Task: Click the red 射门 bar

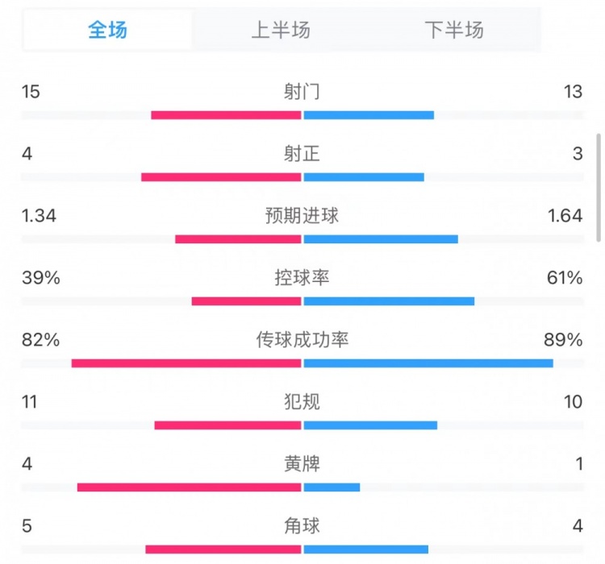Action: (x=226, y=114)
